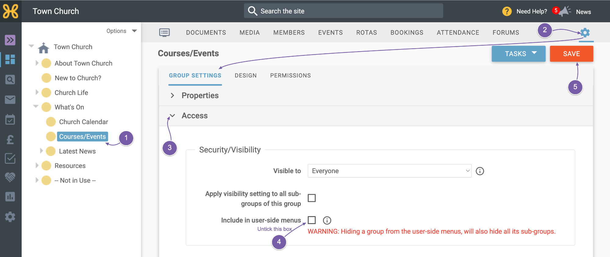Collapse the Access section

coord(173,116)
